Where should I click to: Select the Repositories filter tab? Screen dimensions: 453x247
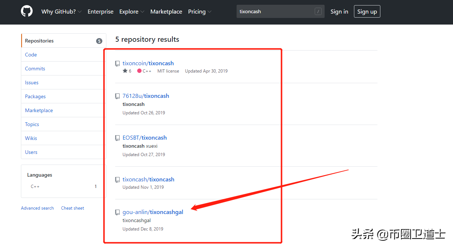[x=63, y=41]
